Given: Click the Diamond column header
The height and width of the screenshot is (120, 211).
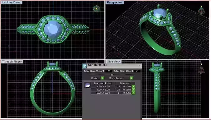Looking at the screenshot, I should (x=125, y=83).
